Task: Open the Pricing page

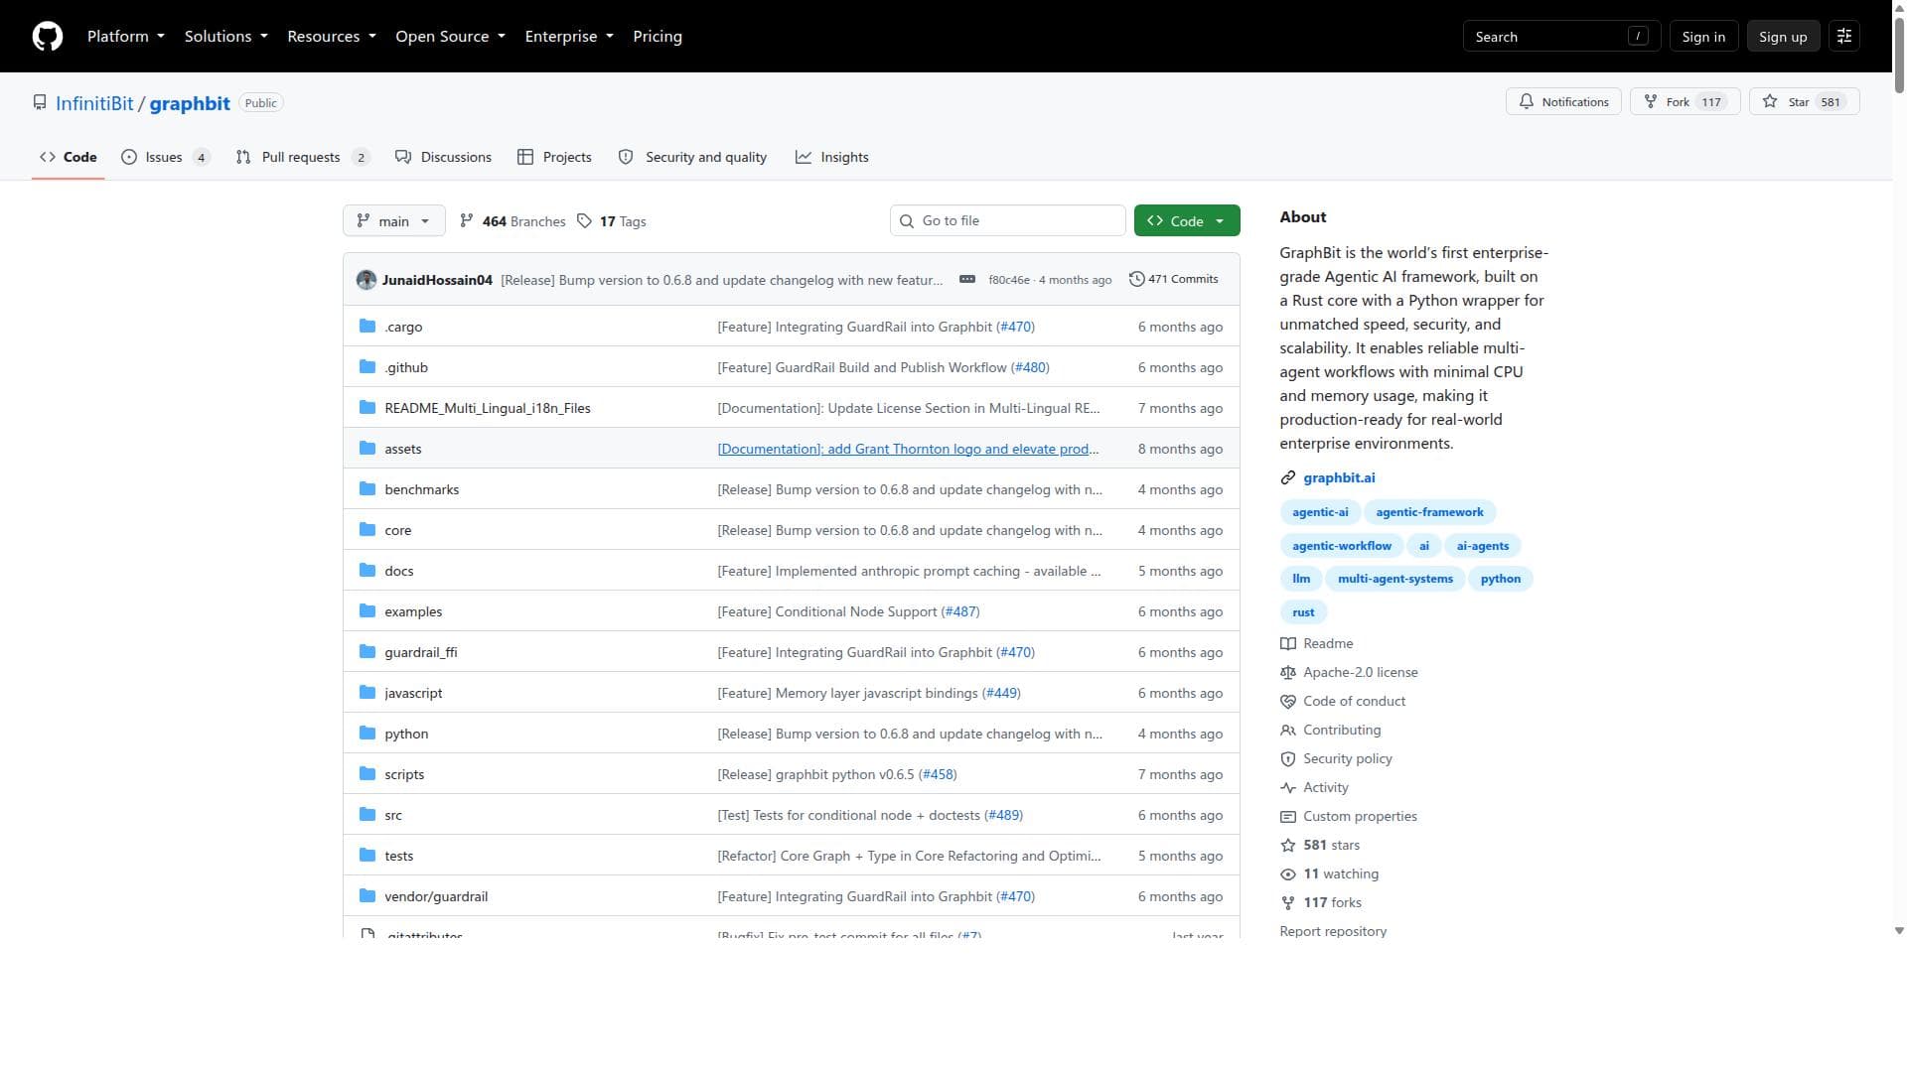Action: pyautogui.click(x=658, y=37)
